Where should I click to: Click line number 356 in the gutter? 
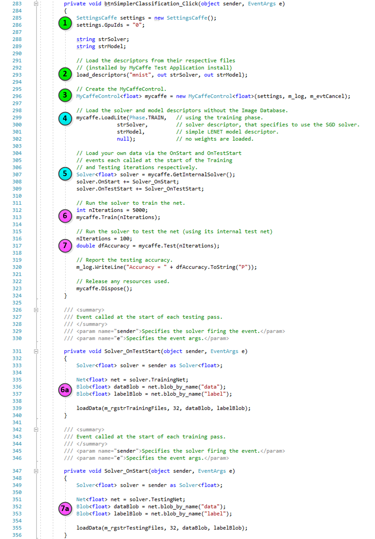pos(17,535)
